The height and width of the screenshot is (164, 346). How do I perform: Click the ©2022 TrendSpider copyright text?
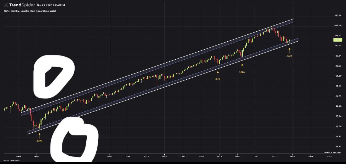[x=10, y=160]
